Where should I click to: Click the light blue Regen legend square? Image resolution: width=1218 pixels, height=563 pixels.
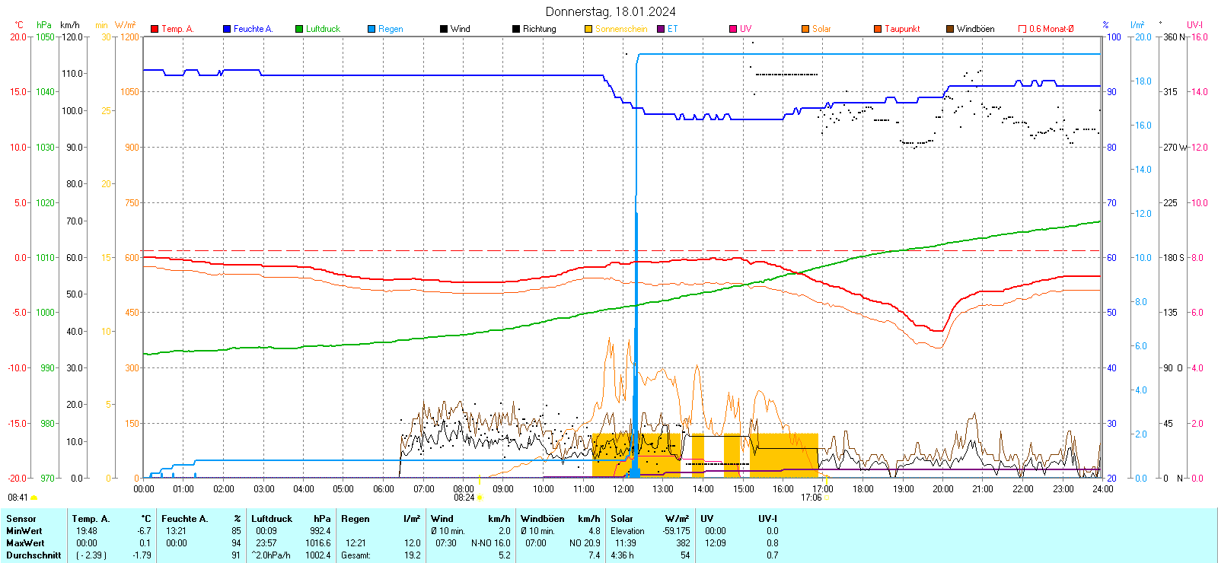pyautogui.click(x=371, y=29)
